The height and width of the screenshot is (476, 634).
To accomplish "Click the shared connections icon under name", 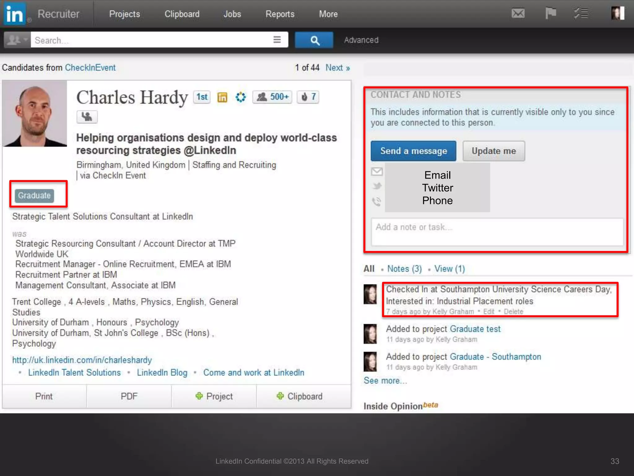I will 87,117.
